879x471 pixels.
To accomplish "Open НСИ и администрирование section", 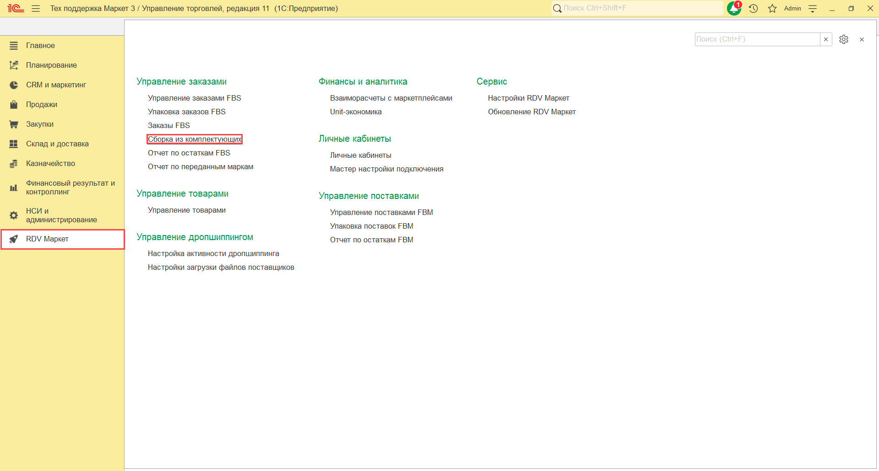I will (62, 215).
